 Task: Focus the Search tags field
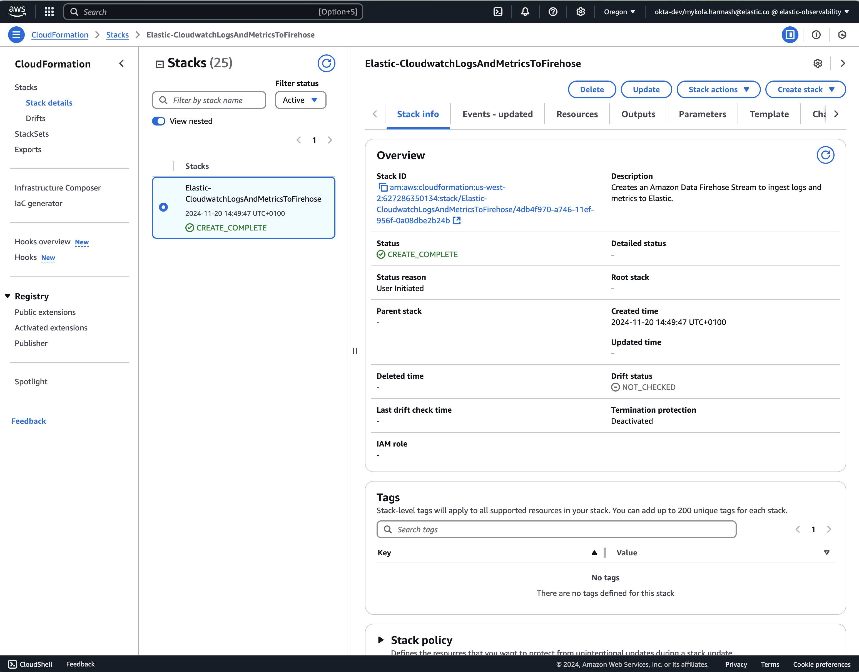coord(556,530)
